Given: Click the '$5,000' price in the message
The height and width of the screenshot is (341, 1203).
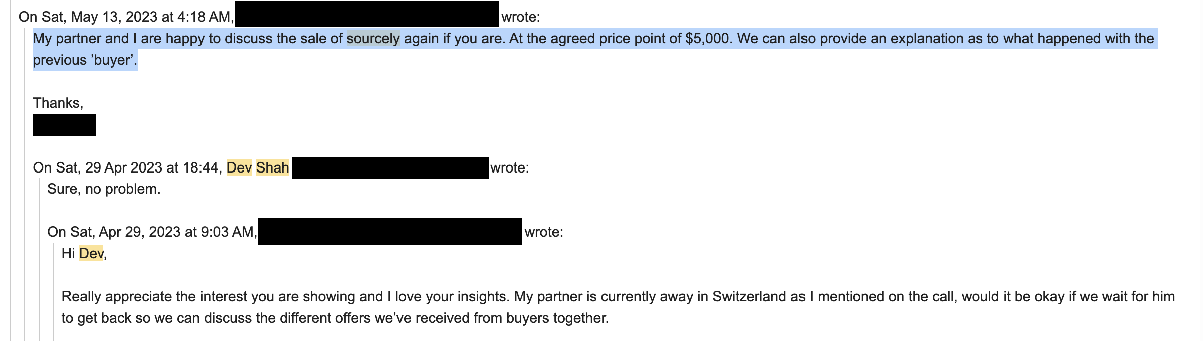Looking at the screenshot, I should click(x=706, y=39).
